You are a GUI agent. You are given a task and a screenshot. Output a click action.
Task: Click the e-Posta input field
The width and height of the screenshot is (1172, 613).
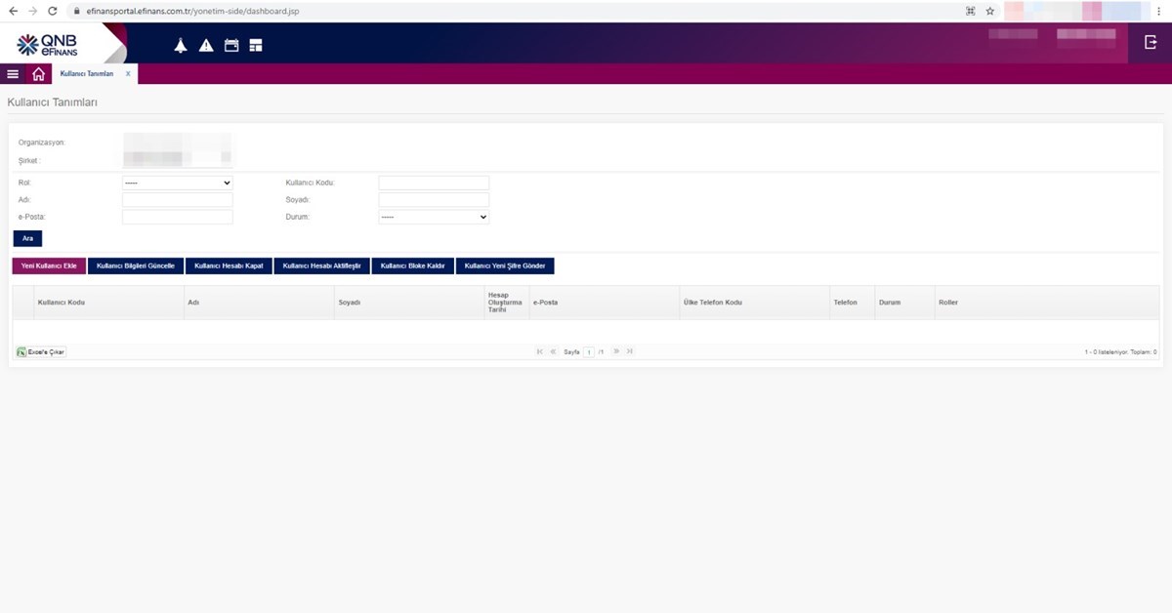pyautogui.click(x=178, y=217)
